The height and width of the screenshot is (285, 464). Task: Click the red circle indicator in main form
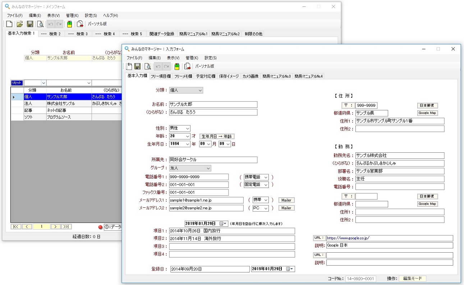click(x=100, y=227)
